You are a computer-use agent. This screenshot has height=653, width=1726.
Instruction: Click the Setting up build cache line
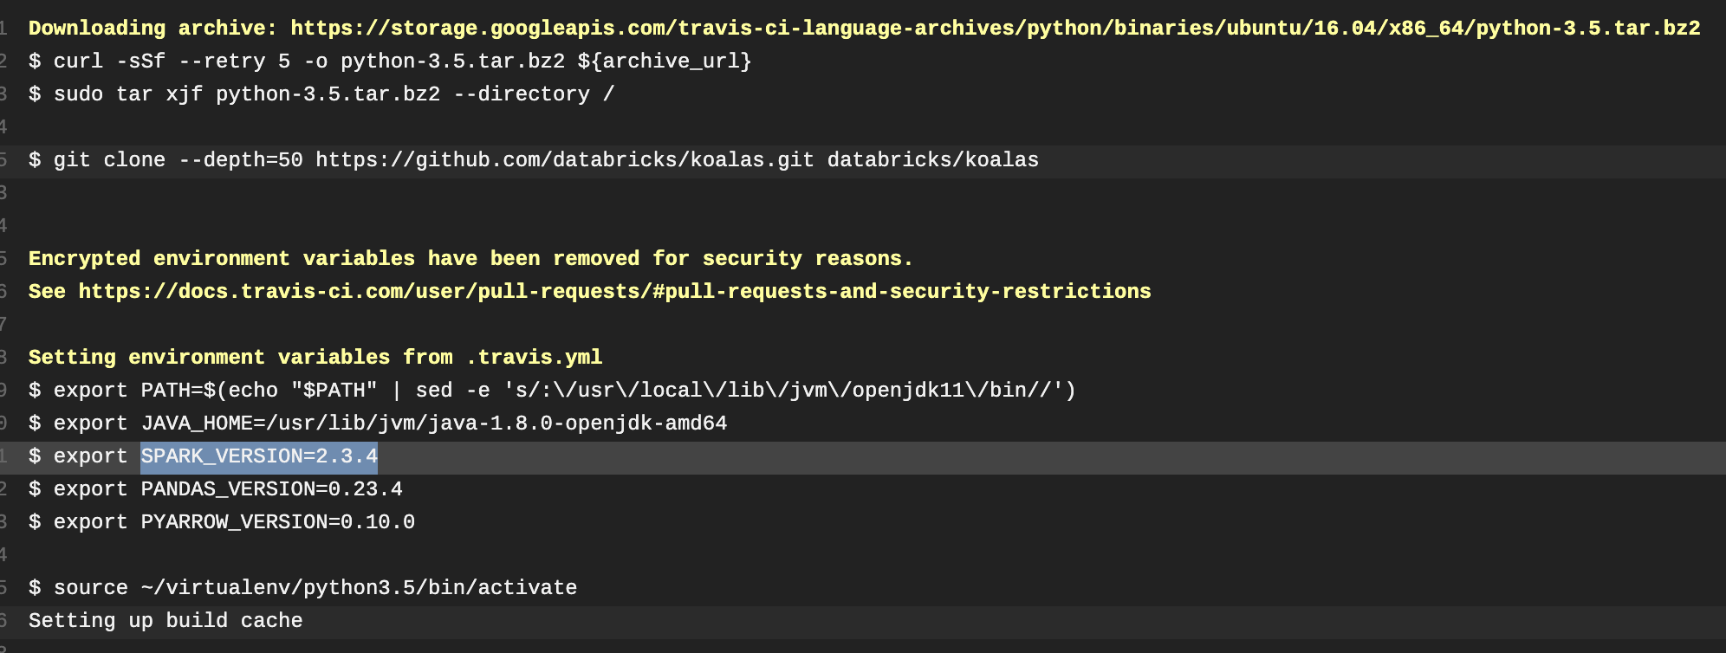point(165,620)
